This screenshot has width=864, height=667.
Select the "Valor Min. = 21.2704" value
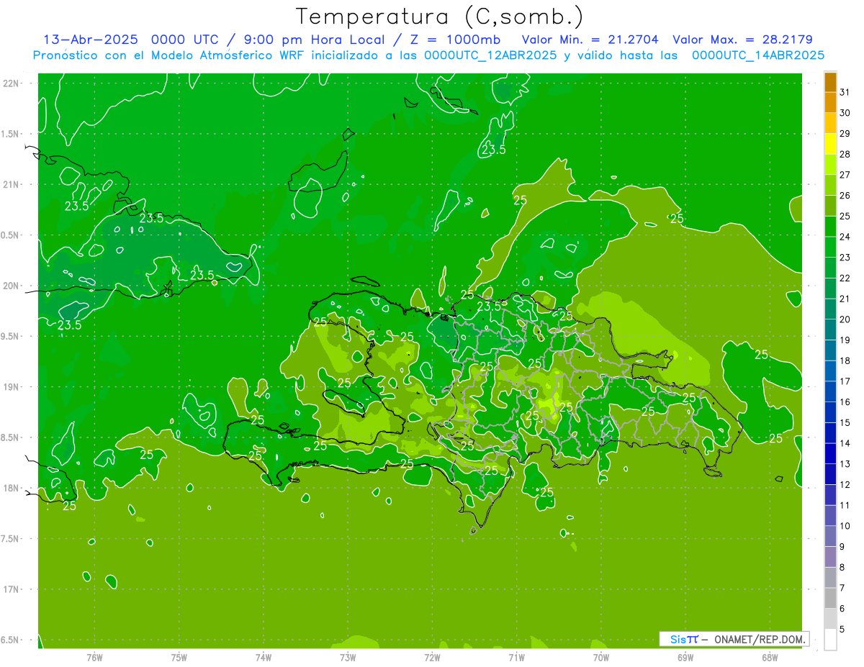point(590,40)
